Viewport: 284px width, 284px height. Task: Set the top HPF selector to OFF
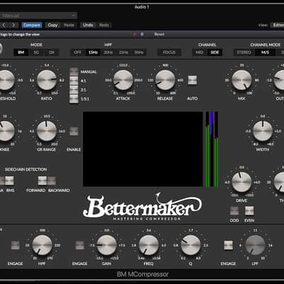click(x=77, y=53)
